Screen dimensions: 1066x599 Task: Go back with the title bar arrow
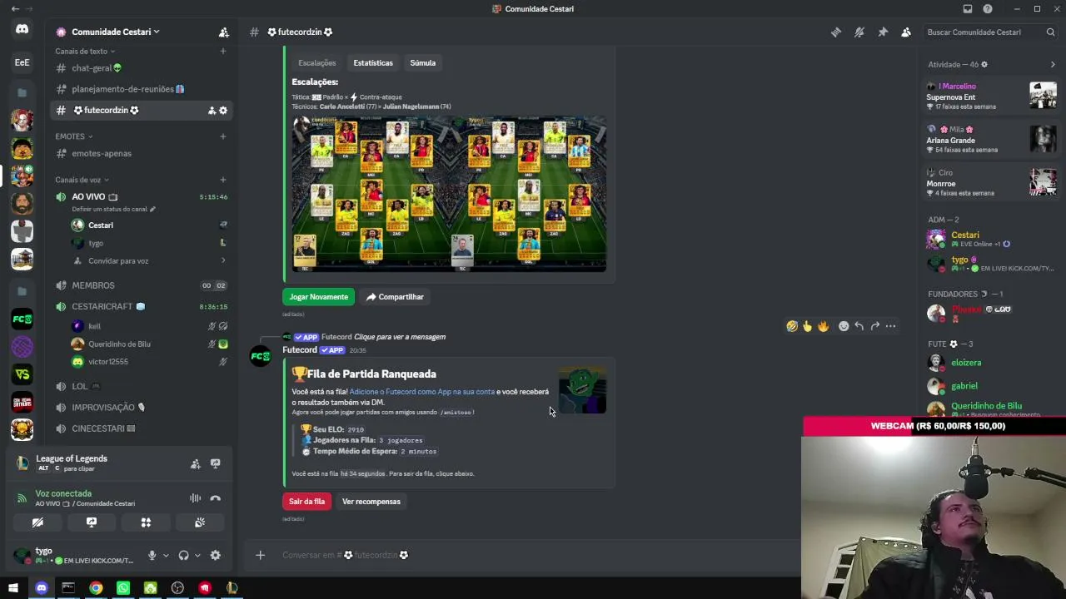coord(15,9)
